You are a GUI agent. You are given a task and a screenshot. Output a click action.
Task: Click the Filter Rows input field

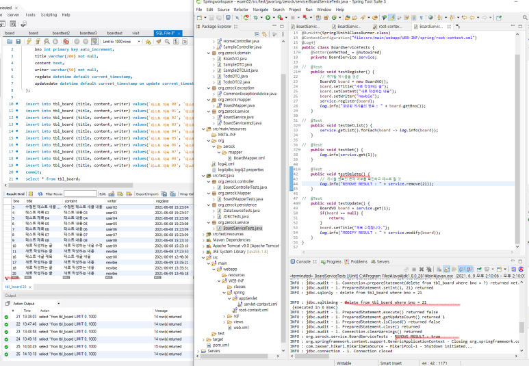(x=80, y=194)
